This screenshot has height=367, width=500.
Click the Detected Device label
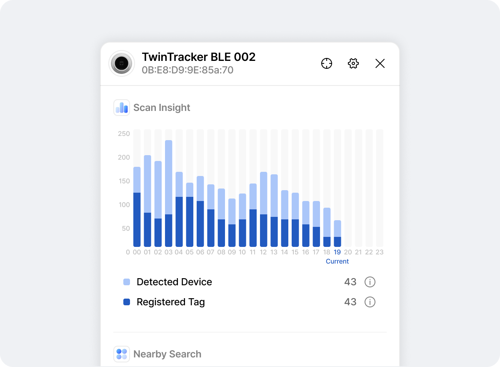coord(174,282)
